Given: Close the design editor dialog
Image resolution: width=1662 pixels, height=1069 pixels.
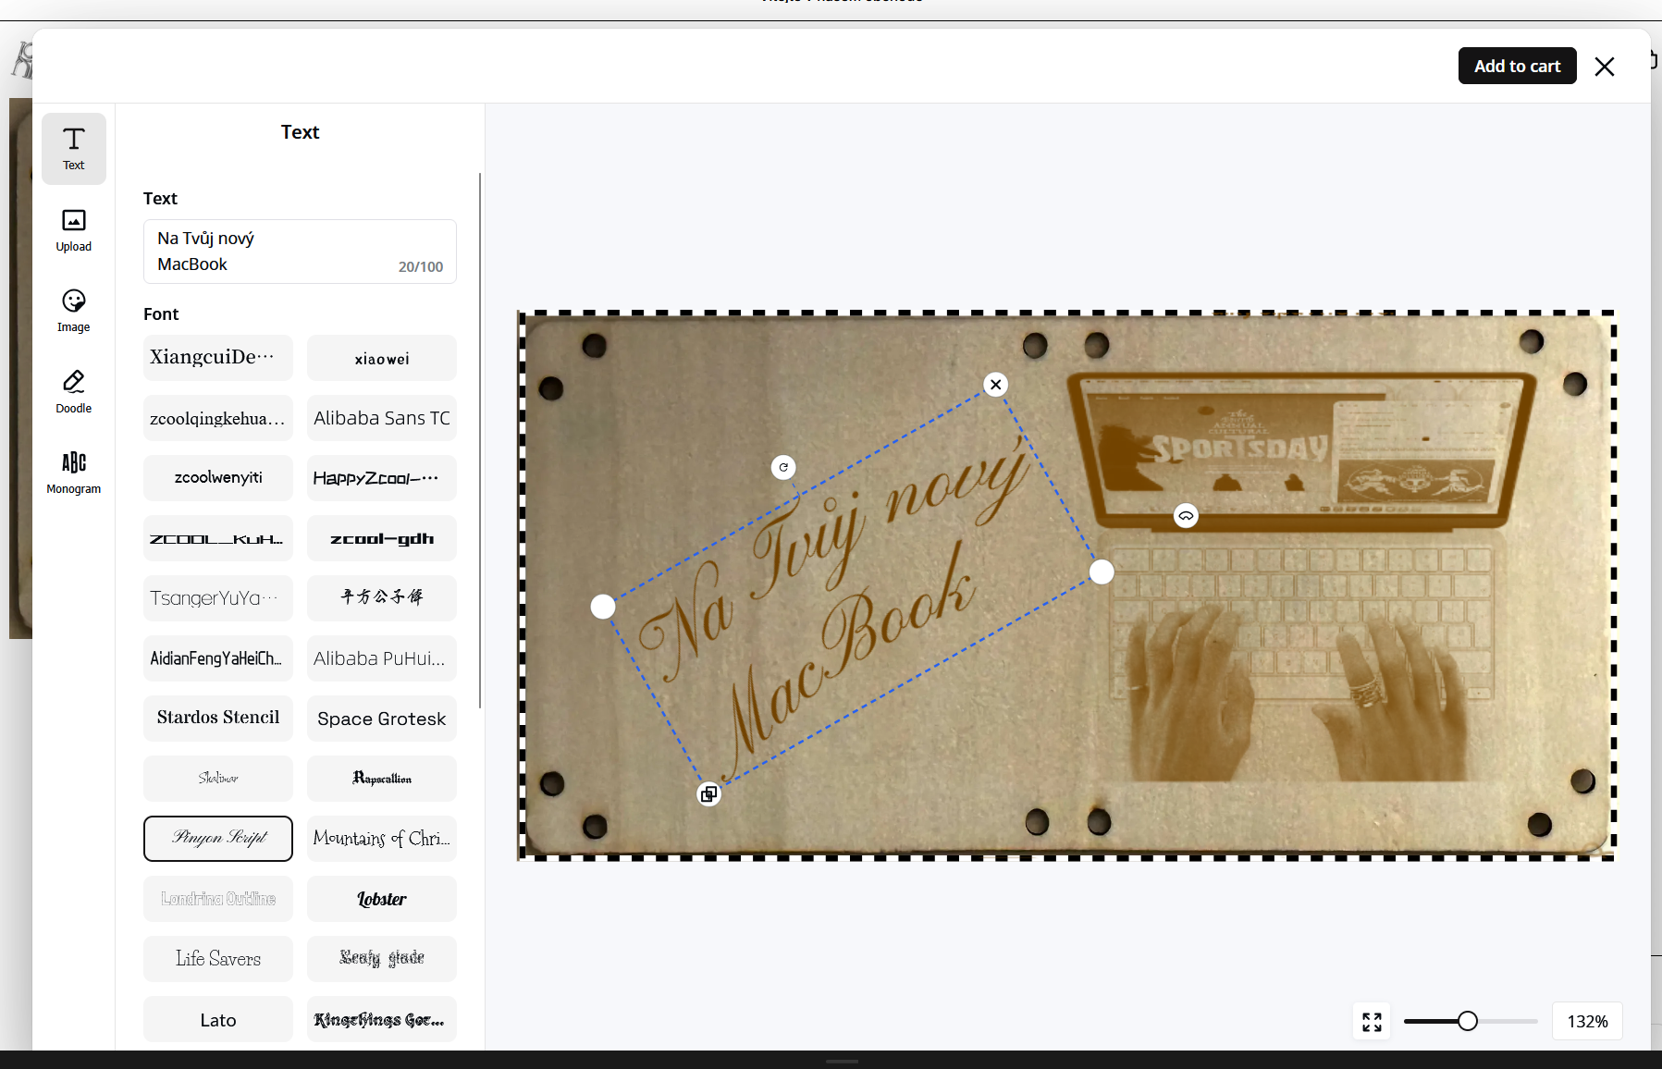Looking at the screenshot, I should tap(1605, 67).
